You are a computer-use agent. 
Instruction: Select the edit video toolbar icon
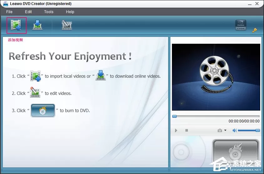(67, 25)
